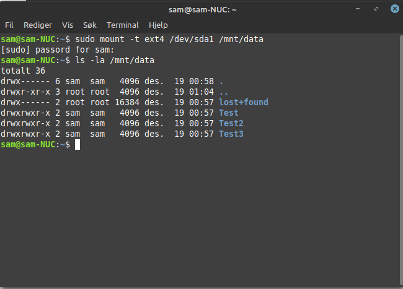Click the window title sam@sam-NUC
Viewport: 403px width, 289px height.
click(x=203, y=10)
